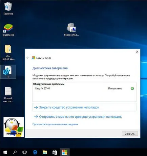Click Отправить отзыв на это средство link
Viewport: 147px width, 156px height.
click(78, 117)
